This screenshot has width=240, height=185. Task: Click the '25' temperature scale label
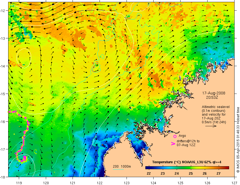(x=191, y=173)
